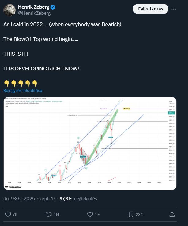Bookmark this post
Image resolution: width=188 pixels, height=226 pixels.
coord(131,214)
